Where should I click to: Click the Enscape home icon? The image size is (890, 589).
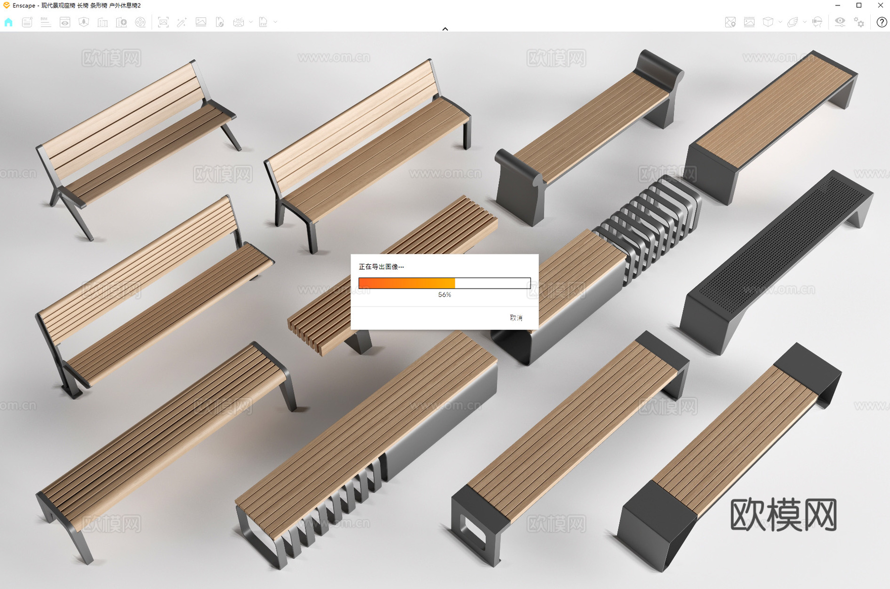[x=8, y=22]
